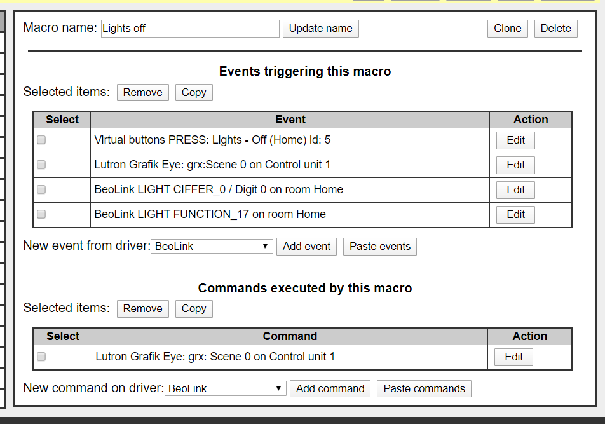
Task: Edit the Virtual buttons PRESS event
Action: click(x=515, y=140)
